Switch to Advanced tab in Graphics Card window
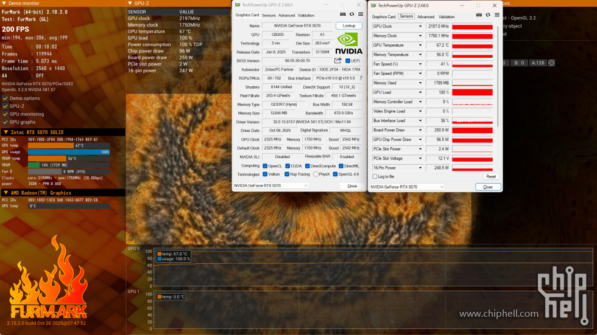 (x=286, y=15)
